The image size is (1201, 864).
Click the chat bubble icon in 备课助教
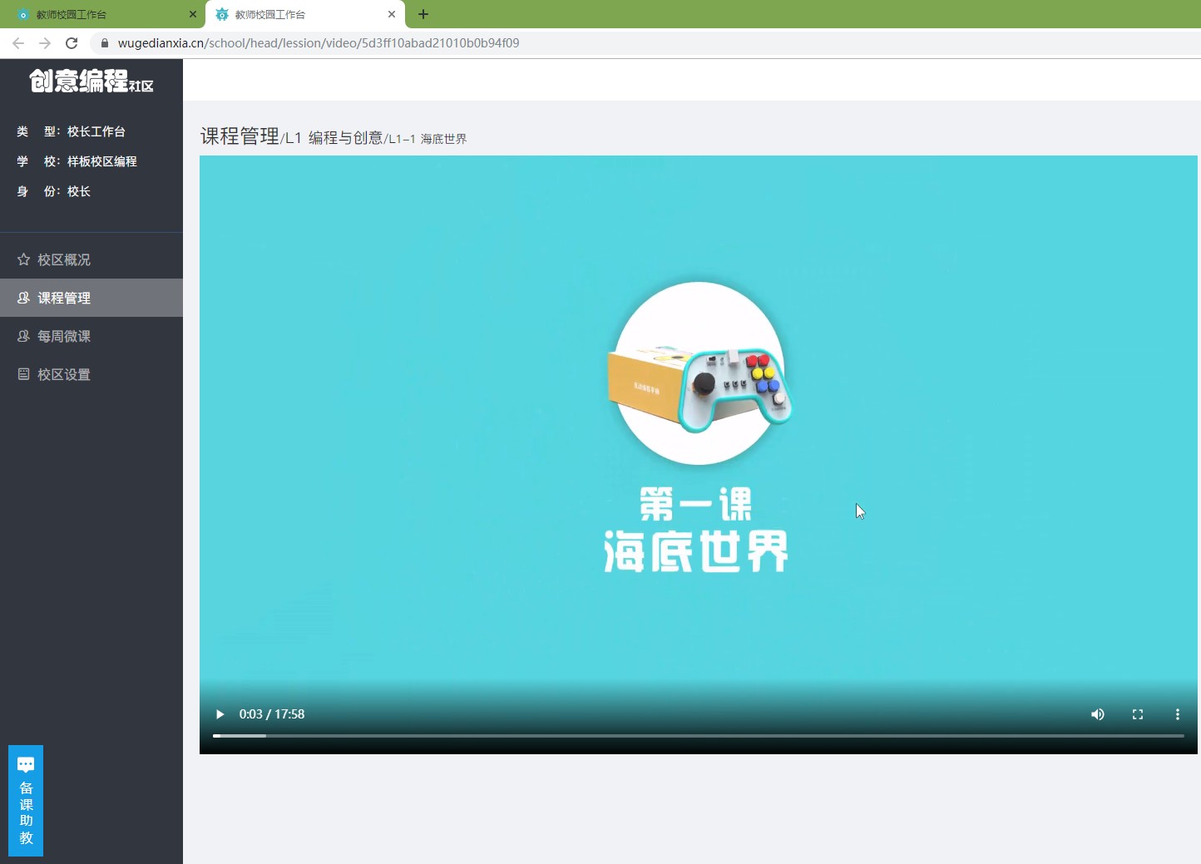pyautogui.click(x=26, y=764)
